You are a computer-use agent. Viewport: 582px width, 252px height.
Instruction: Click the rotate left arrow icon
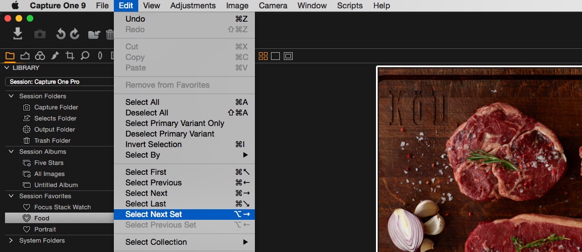(61, 34)
